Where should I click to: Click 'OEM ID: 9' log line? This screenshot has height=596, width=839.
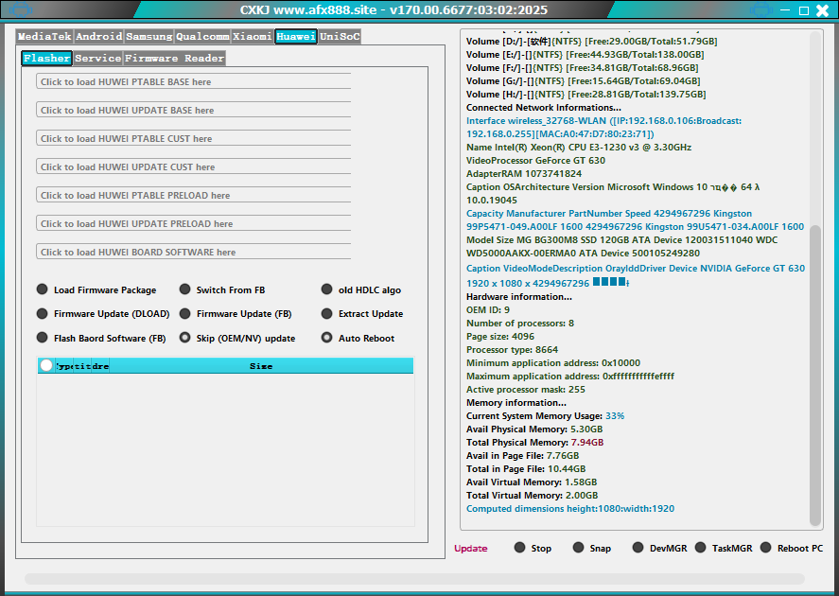tap(487, 309)
